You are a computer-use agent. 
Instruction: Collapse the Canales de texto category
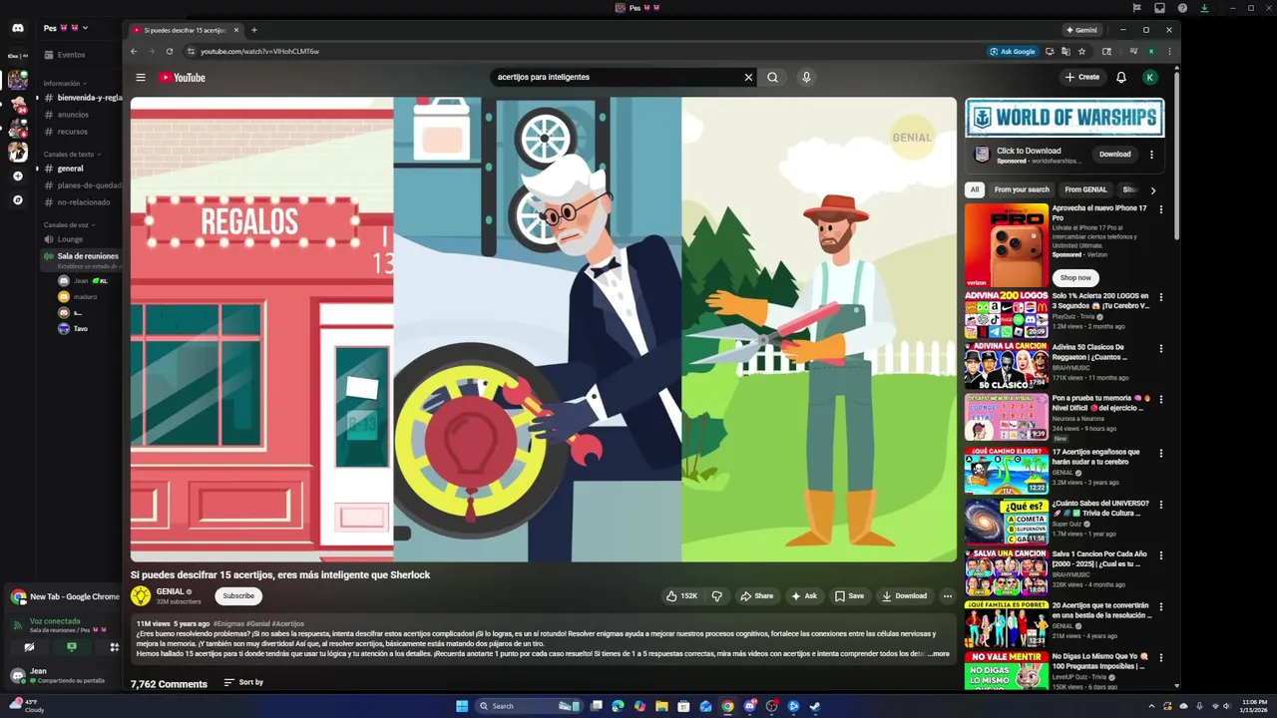click(72, 154)
